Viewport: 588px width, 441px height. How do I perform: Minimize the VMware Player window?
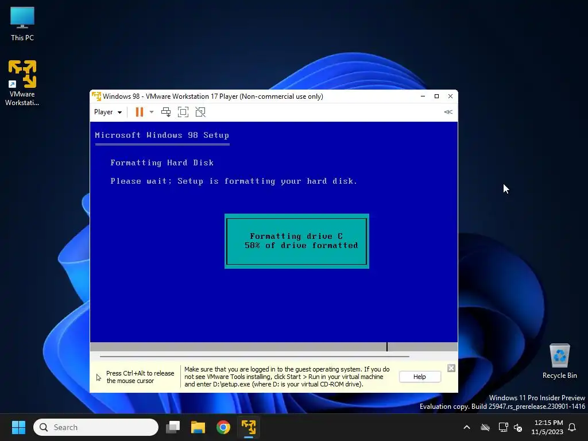click(423, 96)
